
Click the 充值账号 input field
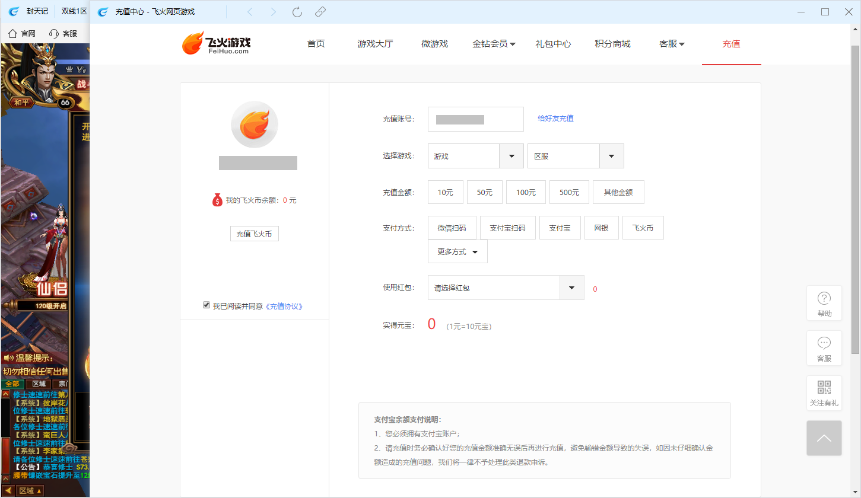tap(475, 119)
